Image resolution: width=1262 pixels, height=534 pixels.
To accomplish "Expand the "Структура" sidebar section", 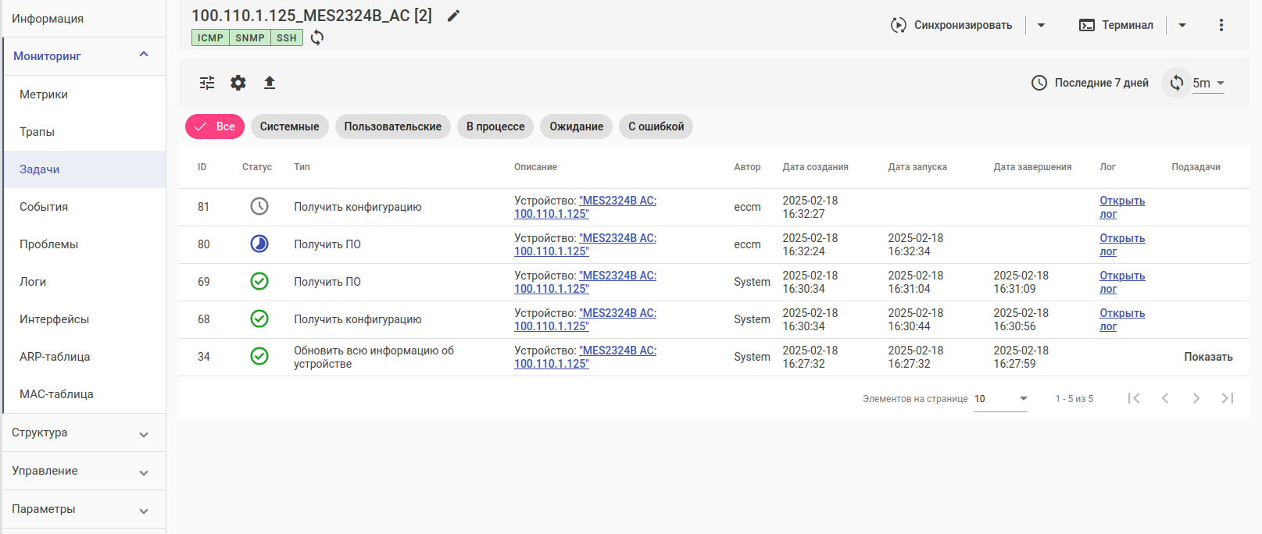I will [x=84, y=433].
